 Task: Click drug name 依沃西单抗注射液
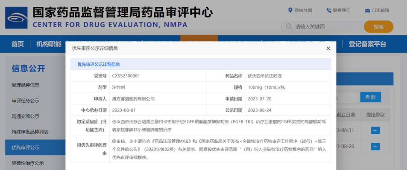(x=265, y=76)
